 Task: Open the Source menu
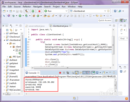17,7
